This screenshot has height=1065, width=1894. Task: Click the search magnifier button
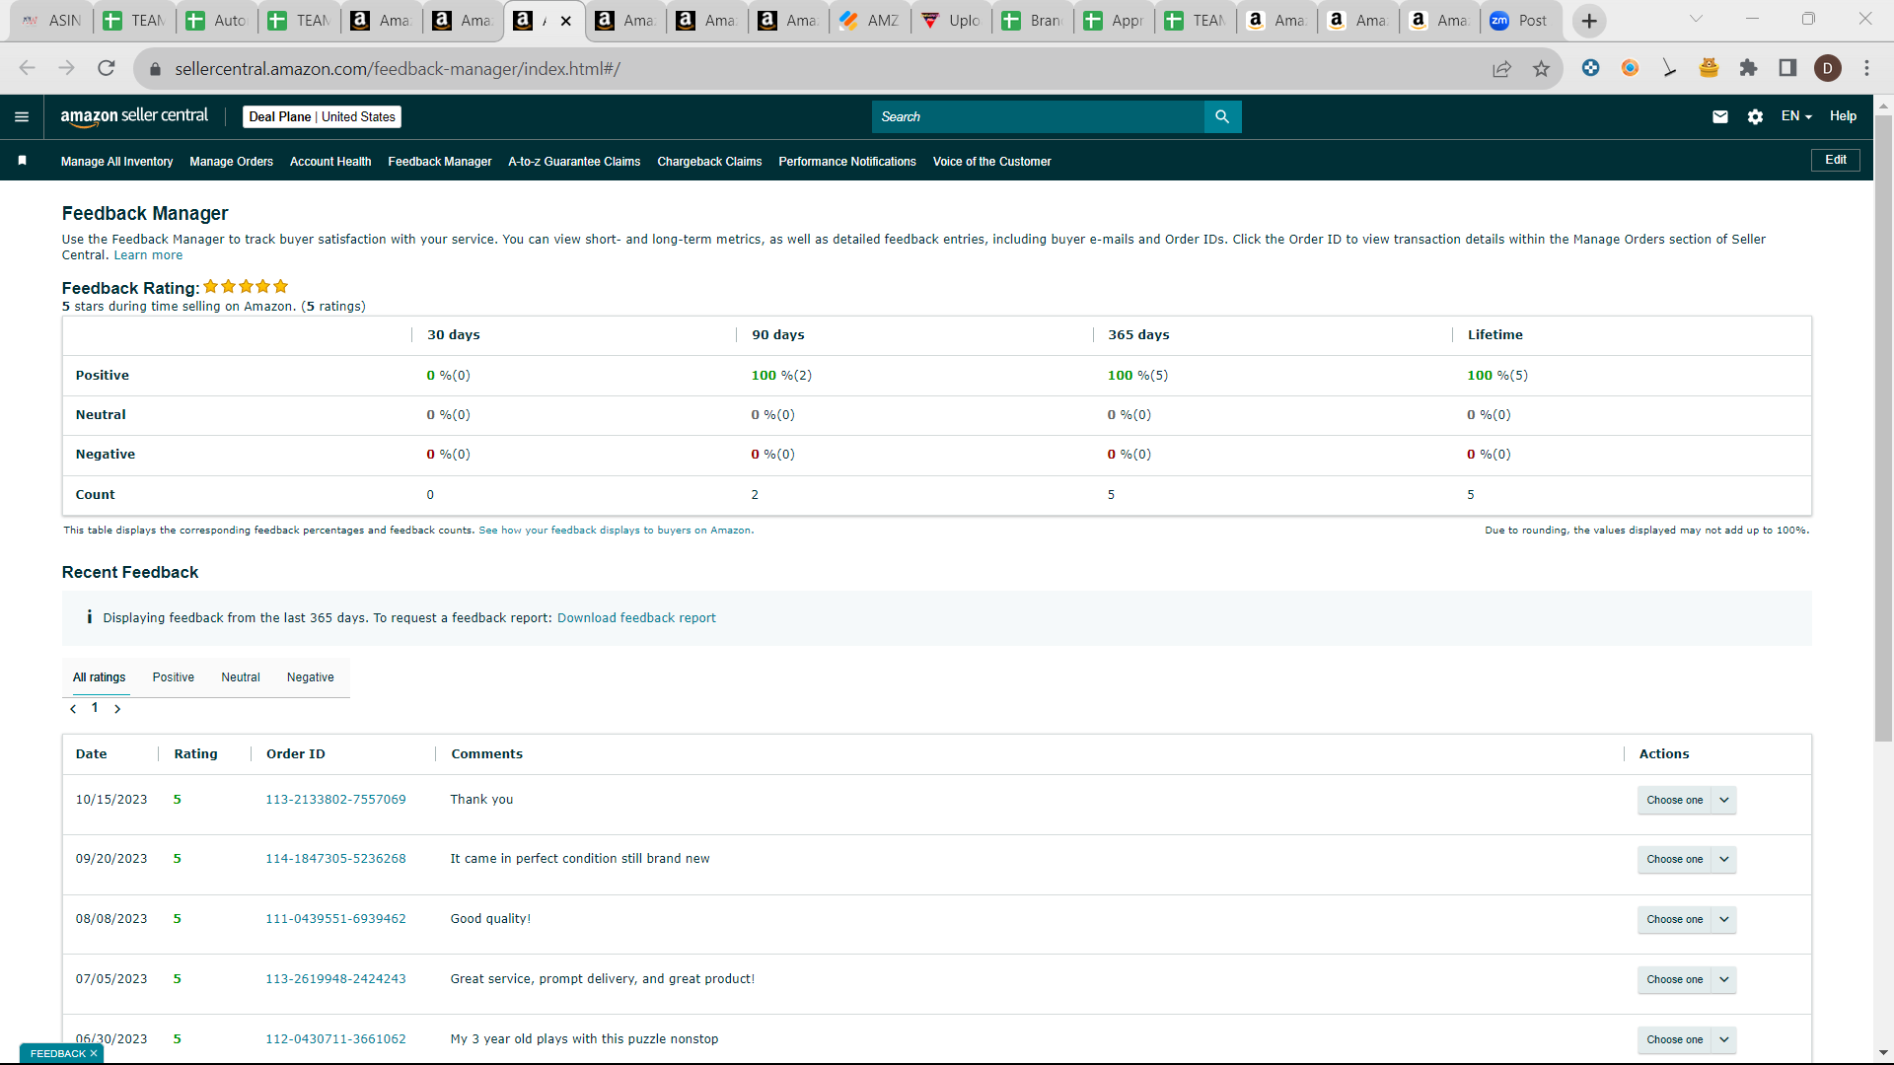(x=1222, y=116)
